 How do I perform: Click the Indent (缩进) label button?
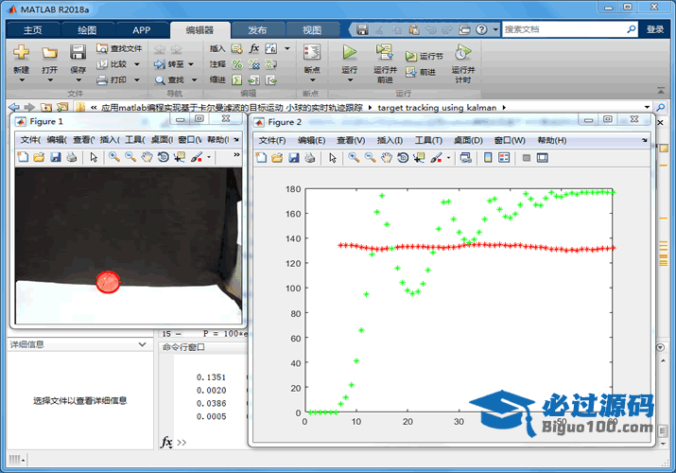pos(217,79)
